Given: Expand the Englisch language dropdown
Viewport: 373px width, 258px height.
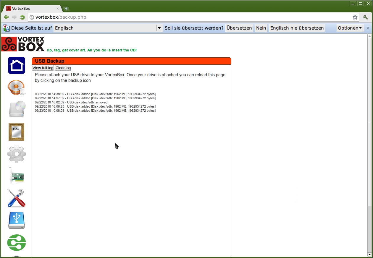Looking at the screenshot, I should tap(159, 28).
